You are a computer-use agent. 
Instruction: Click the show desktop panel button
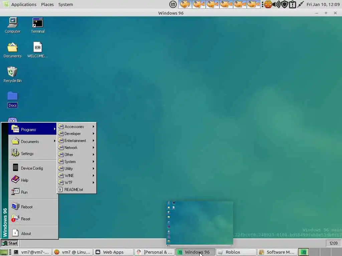4,252
